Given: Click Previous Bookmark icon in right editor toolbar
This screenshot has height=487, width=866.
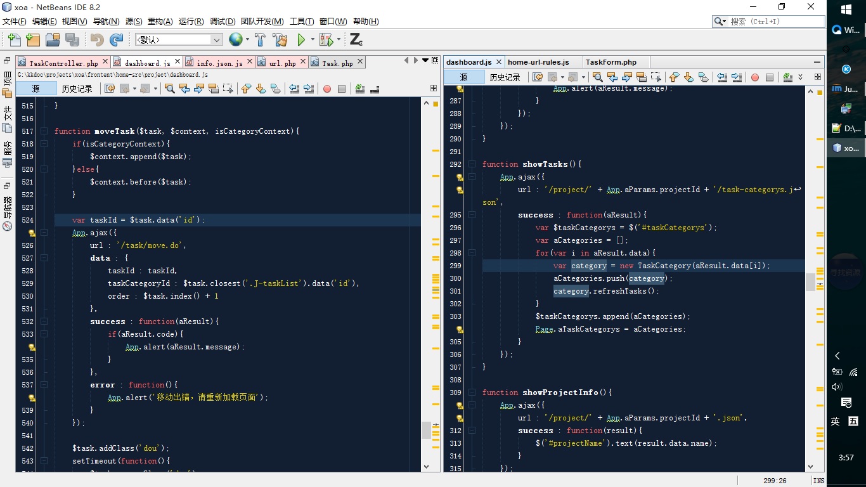Looking at the screenshot, I should tap(674, 77).
